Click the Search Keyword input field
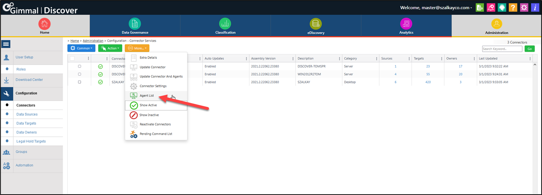Screen dimensions: 542x195 502,49
